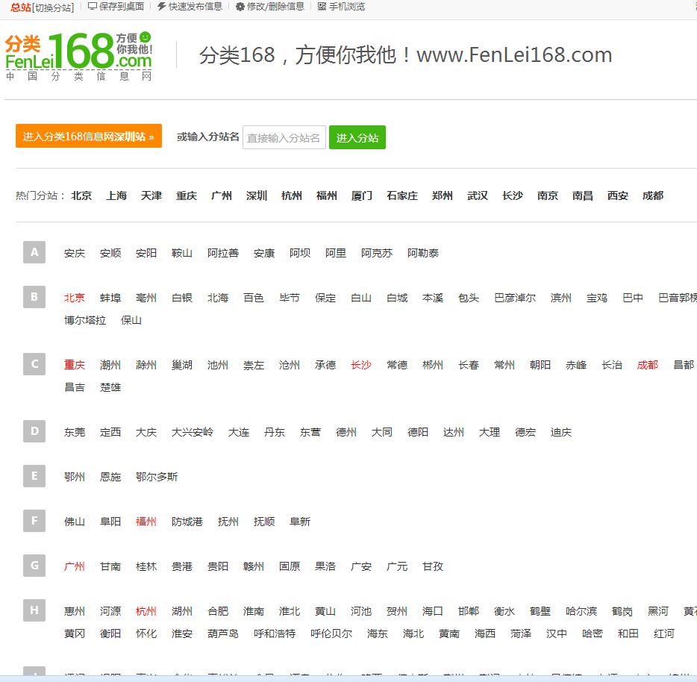This screenshot has width=697, height=682.
Task: Select hot station 北京
Action: coord(81,195)
